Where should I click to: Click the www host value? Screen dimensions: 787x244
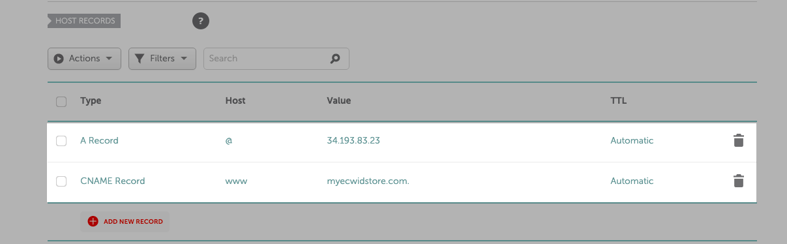[236, 181]
